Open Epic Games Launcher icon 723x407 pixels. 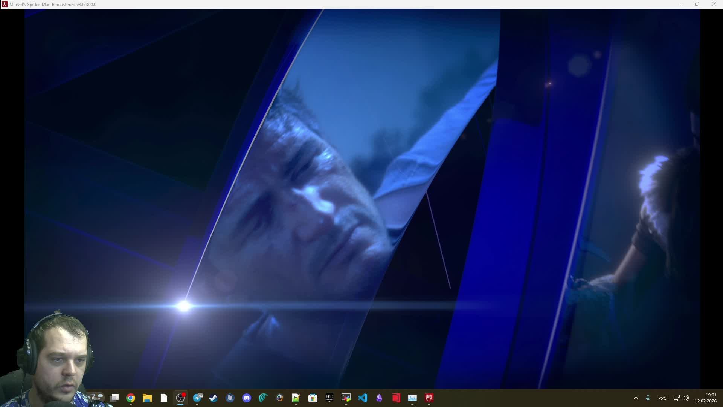click(329, 398)
